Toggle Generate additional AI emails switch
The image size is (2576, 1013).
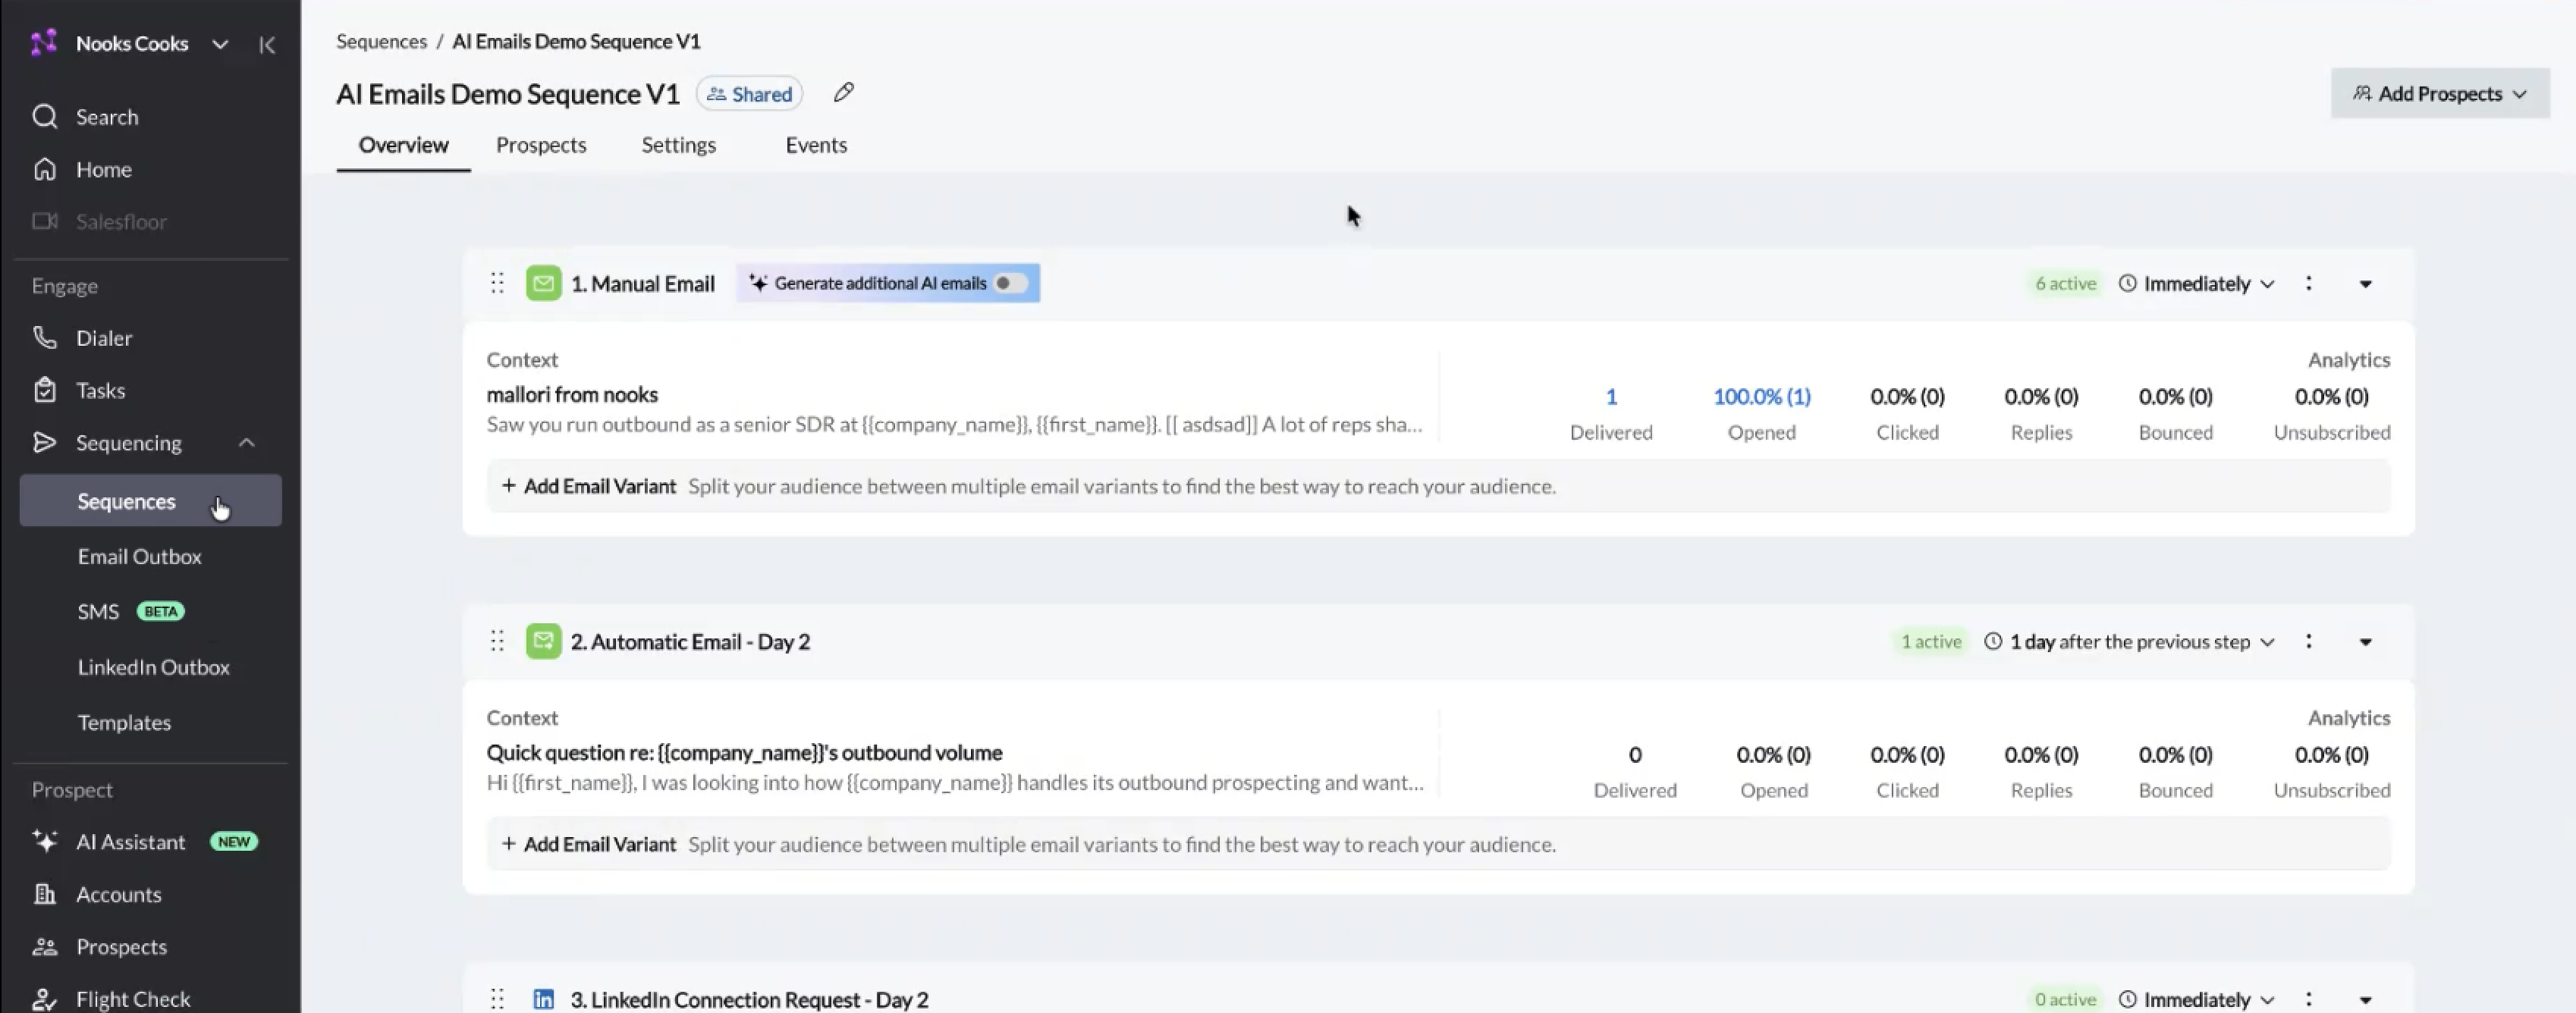(1010, 283)
